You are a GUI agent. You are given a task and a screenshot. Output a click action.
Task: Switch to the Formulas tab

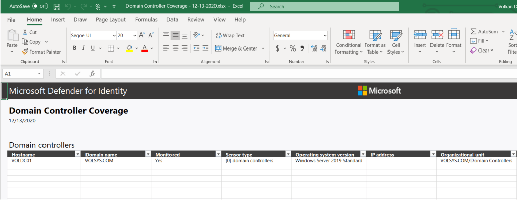tap(146, 20)
